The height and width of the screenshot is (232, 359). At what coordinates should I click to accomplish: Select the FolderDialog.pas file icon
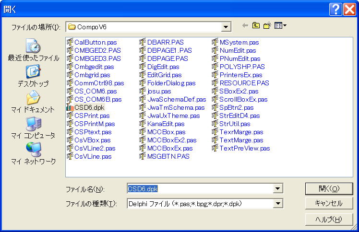click(143, 83)
